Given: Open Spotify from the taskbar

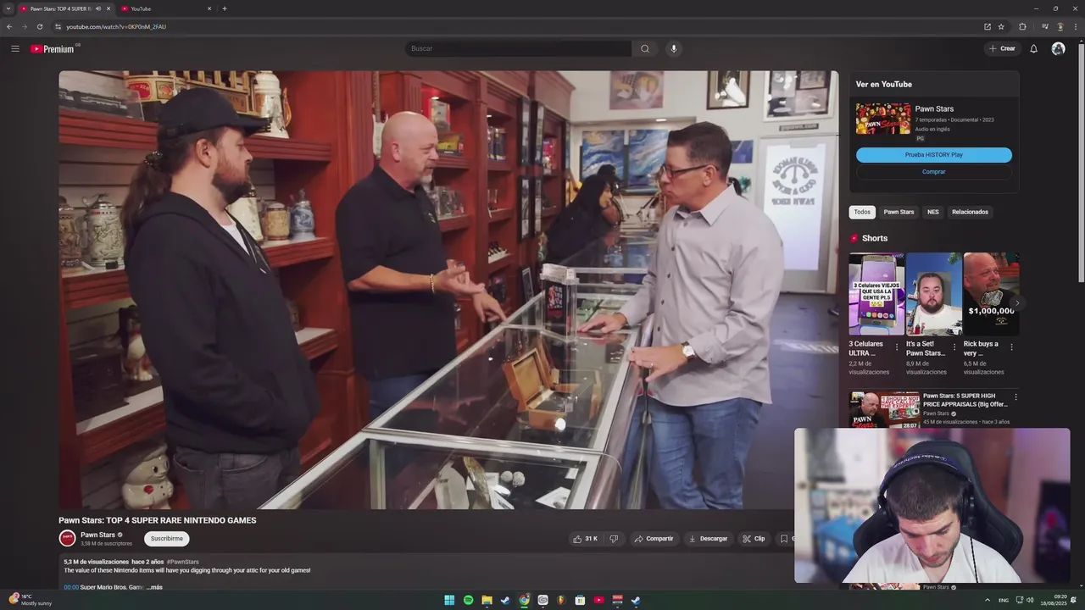Looking at the screenshot, I should click(x=468, y=600).
